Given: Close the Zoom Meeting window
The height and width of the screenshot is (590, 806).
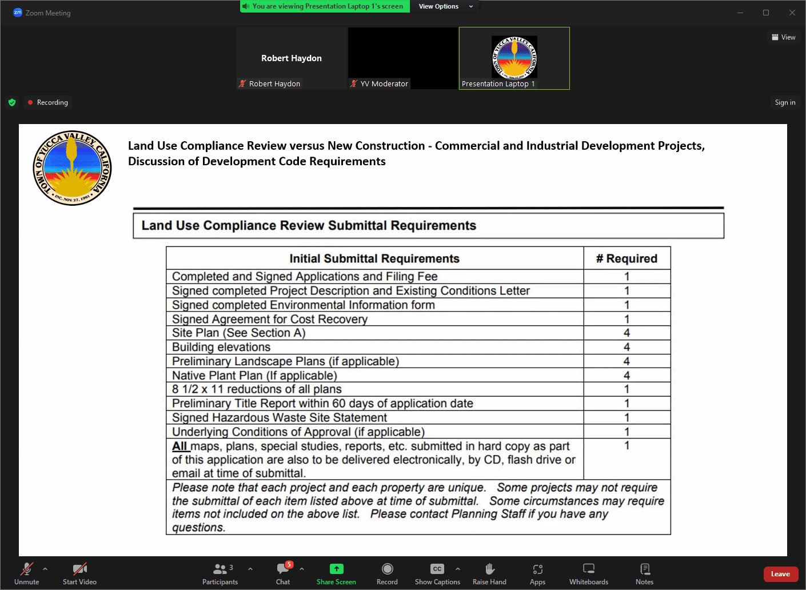Looking at the screenshot, I should (792, 13).
